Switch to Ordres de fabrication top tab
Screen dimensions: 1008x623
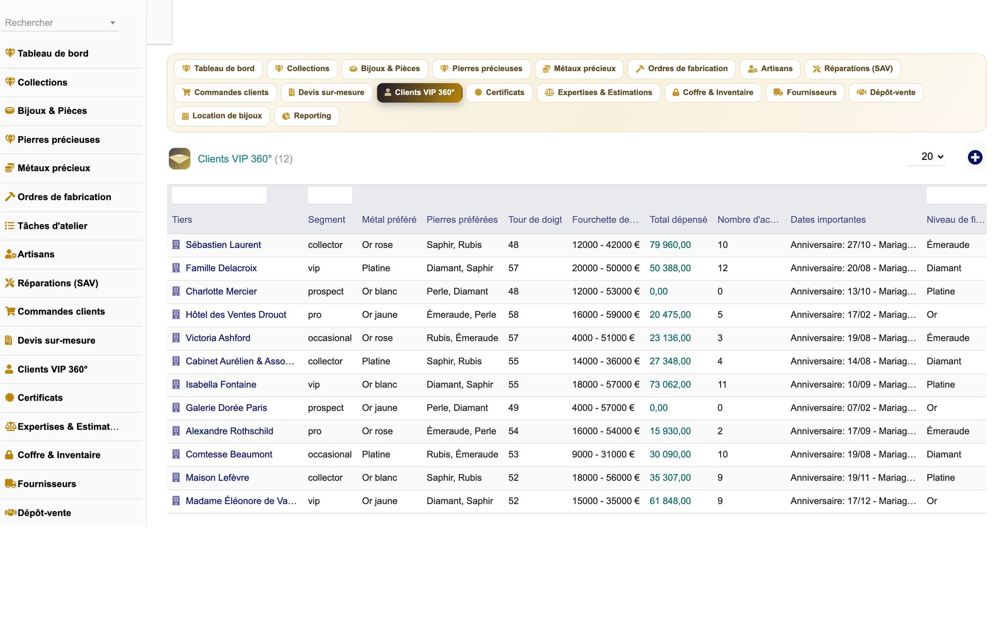(x=682, y=68)
